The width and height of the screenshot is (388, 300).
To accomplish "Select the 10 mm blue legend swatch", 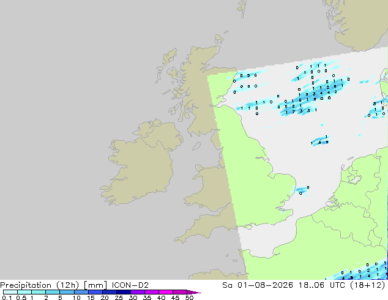I will (x=81, y=292).
